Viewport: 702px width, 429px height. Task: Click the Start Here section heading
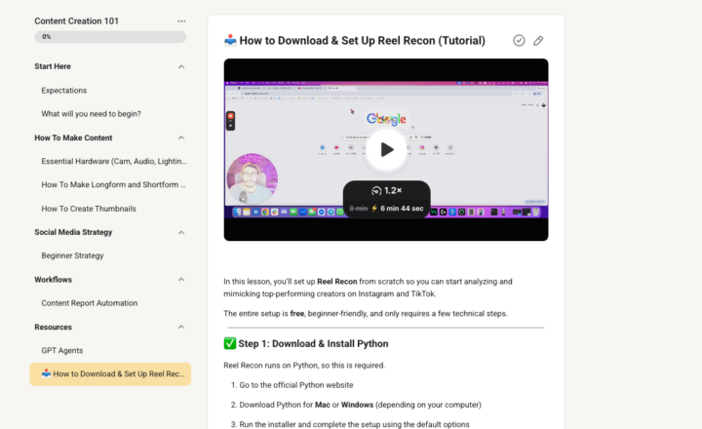pyautogui.click(x=53, y=66)
